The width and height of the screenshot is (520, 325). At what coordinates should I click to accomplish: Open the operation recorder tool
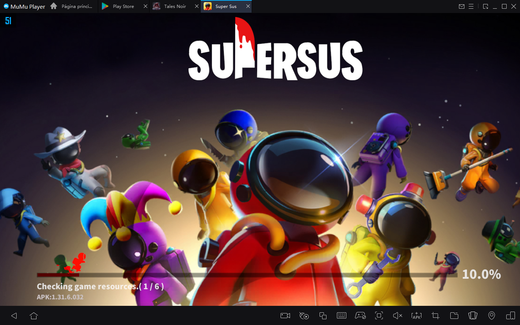coord(304,316)
